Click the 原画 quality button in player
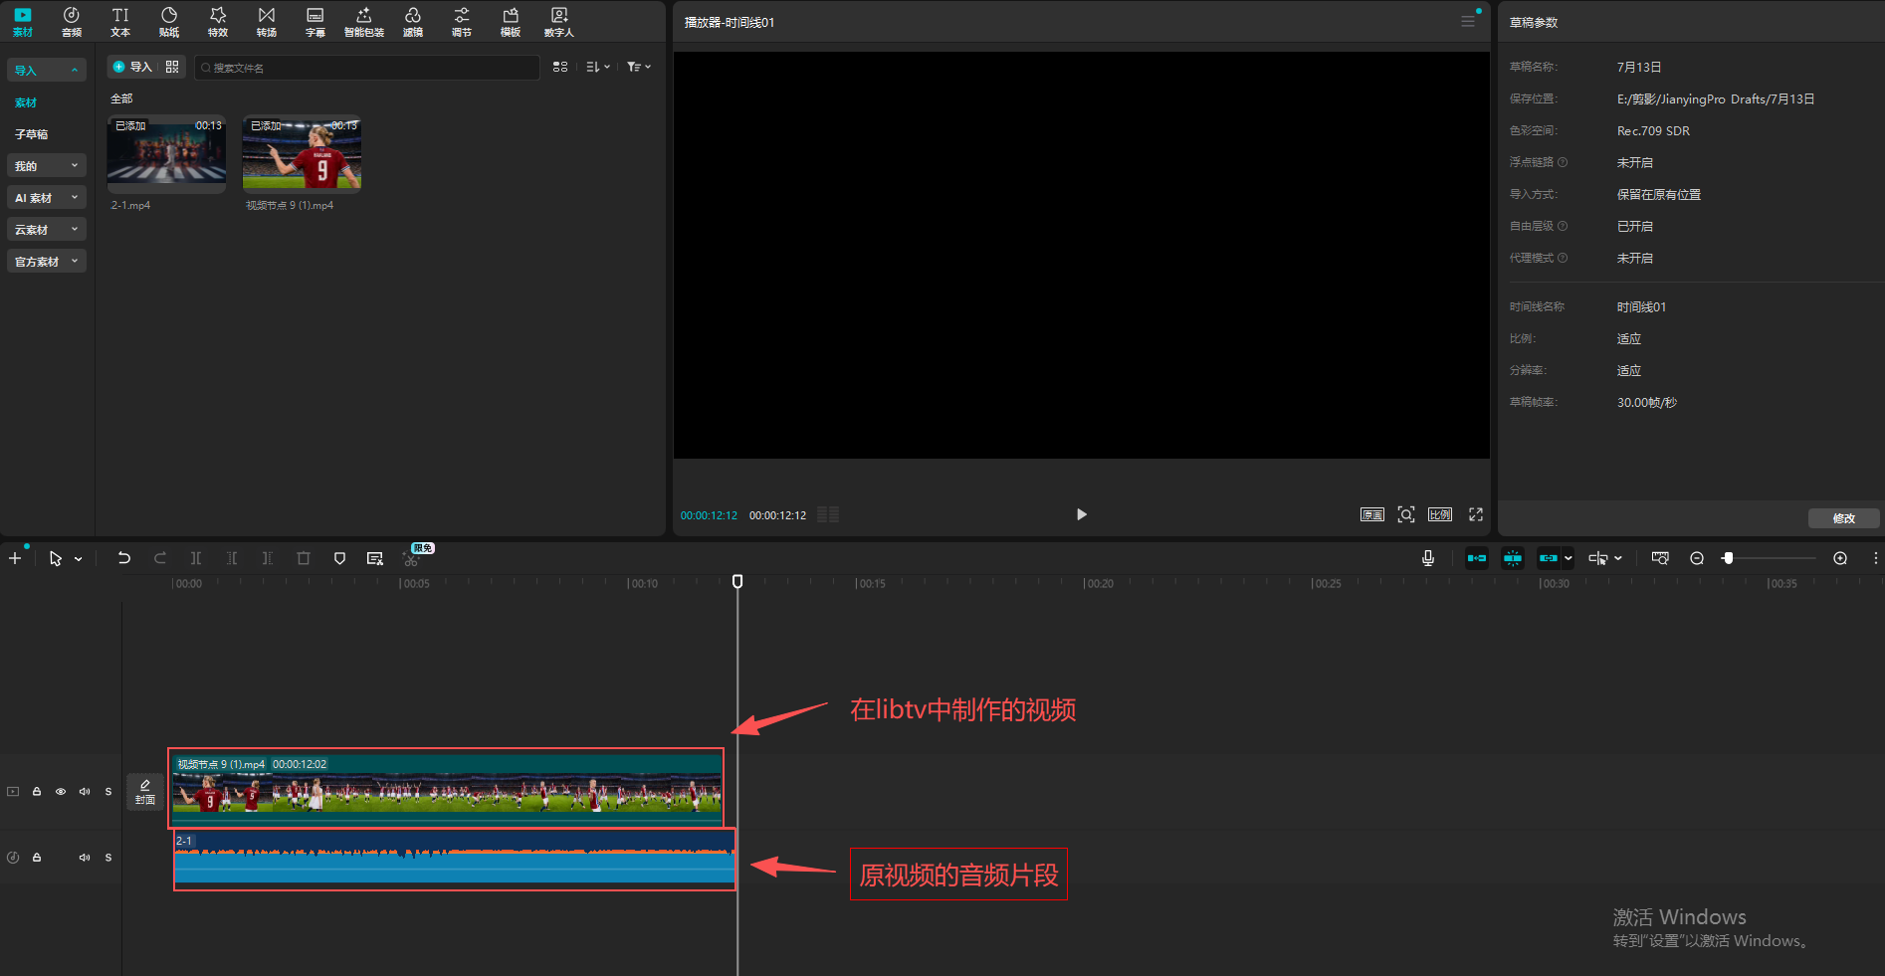The image size is (1885, 976). [x=1372, y=514]
